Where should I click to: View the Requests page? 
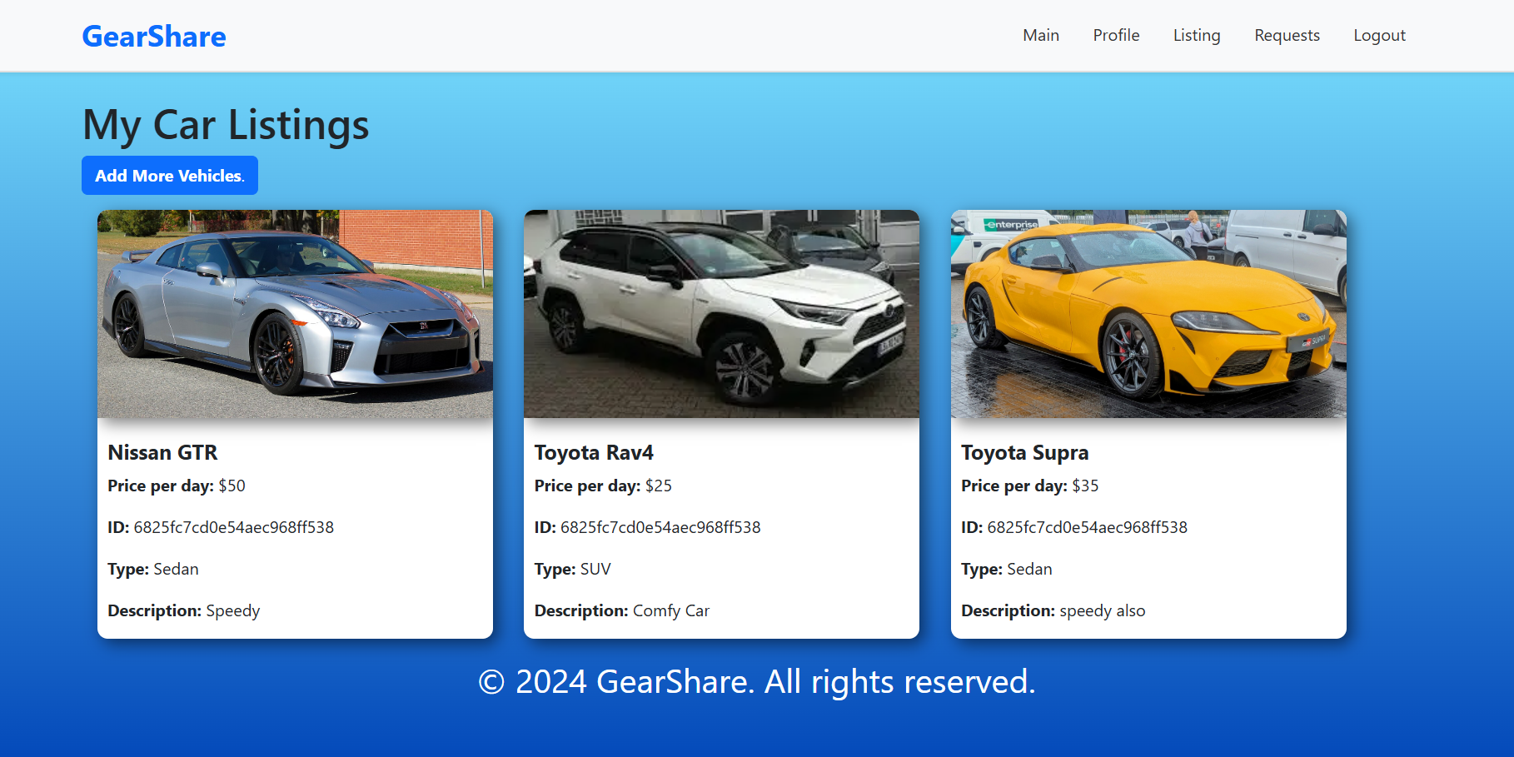point(1287,35)
